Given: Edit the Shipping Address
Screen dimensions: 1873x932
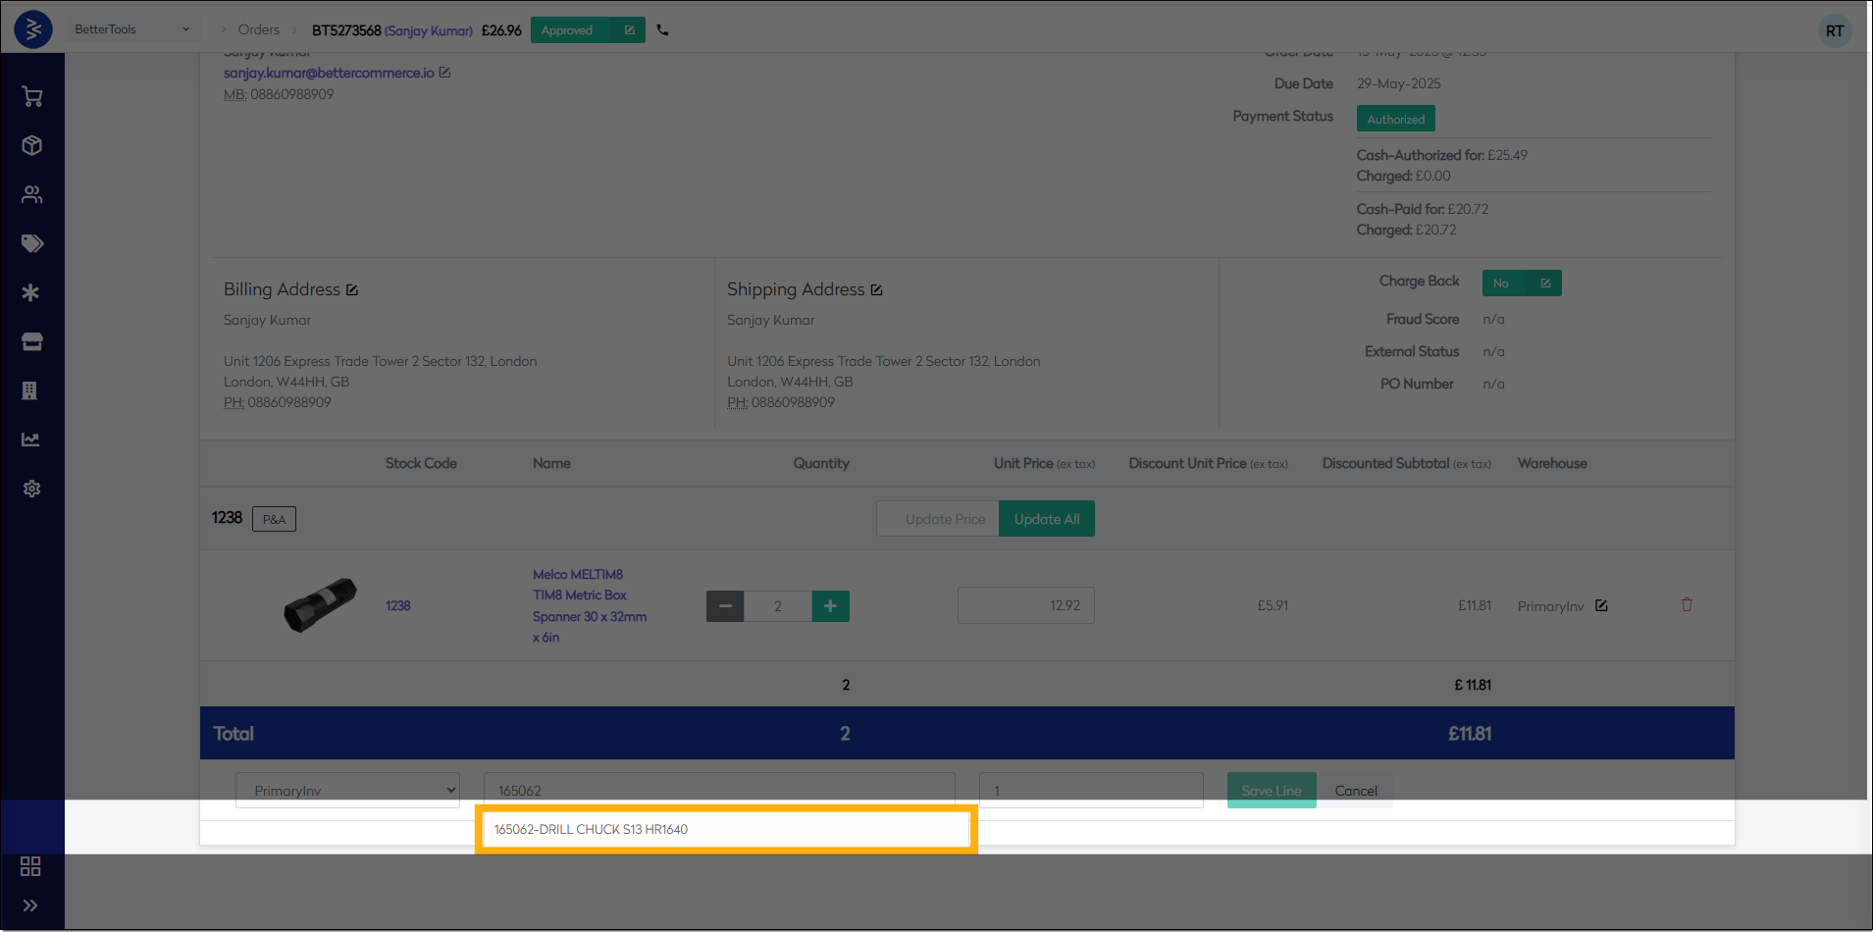Looking at the screenshot, I should tap(877, 290).
